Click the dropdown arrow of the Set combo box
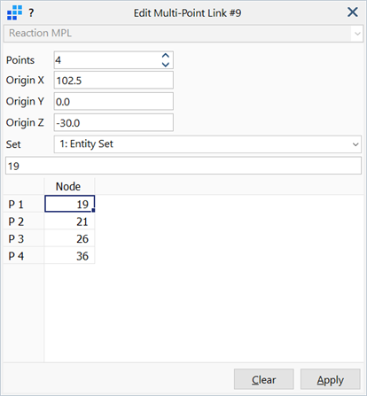 point(355,144)
